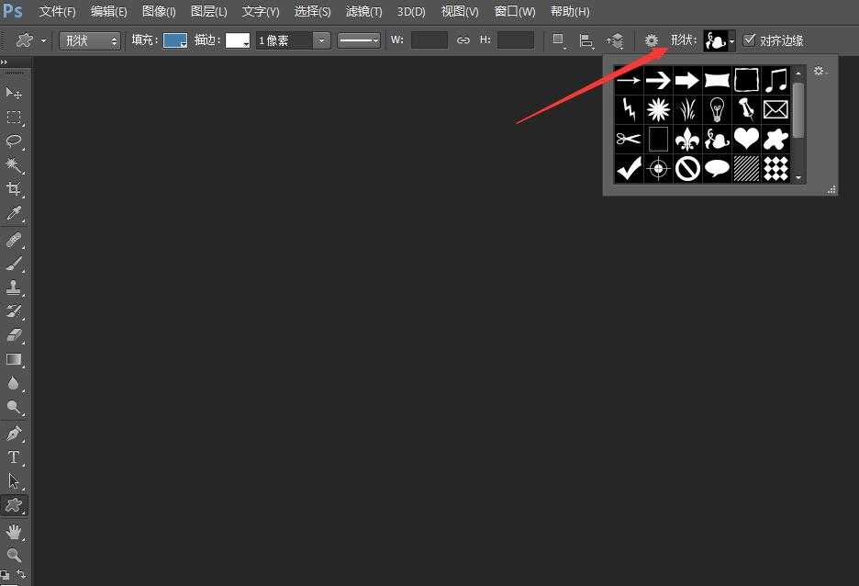Image resolution: width=859 pixels, height=586 pixels.
Task: Reset default foreground and background colors
Action: point(5,574)
